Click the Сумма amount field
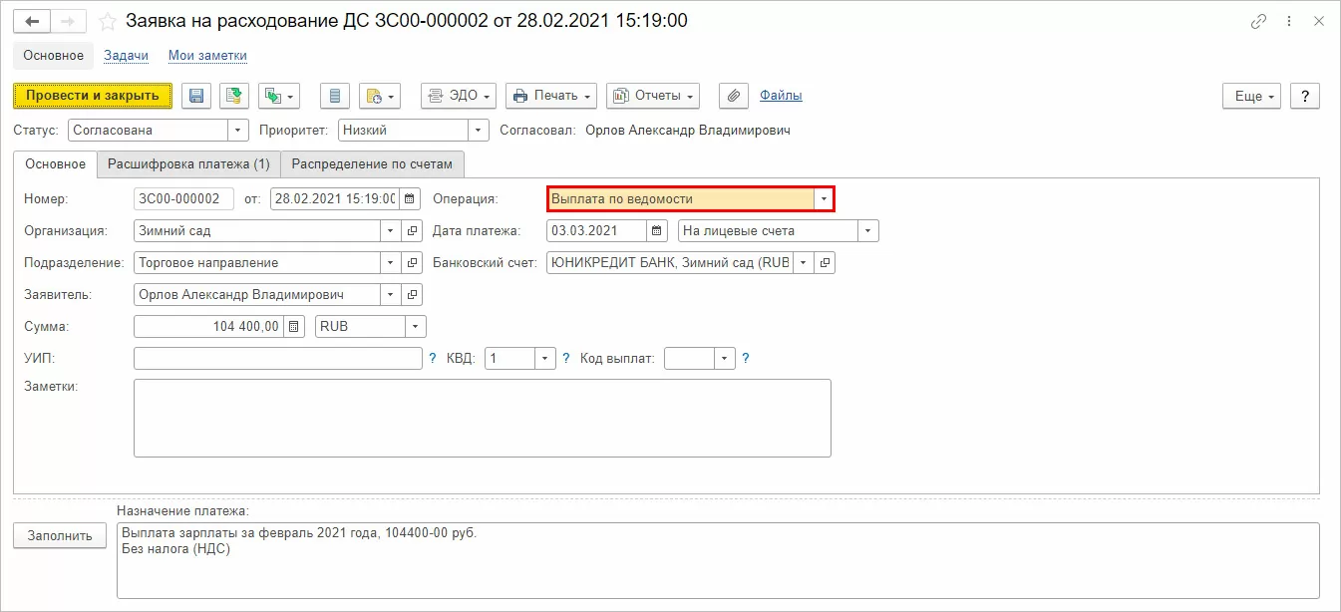1341x612 pixels. [x=208, y=326]
